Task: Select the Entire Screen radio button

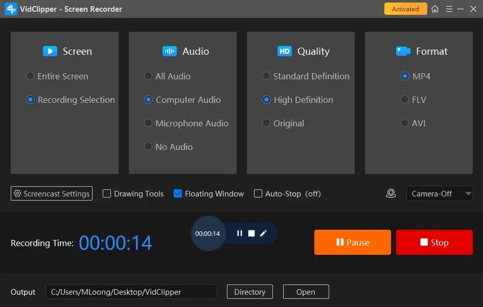Action: point(30,76)
